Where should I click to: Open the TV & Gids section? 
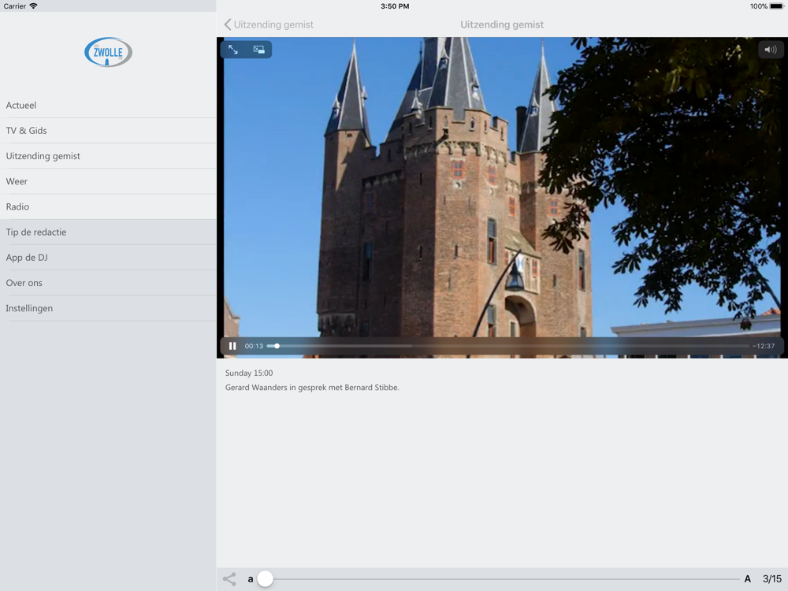[108, 131]
